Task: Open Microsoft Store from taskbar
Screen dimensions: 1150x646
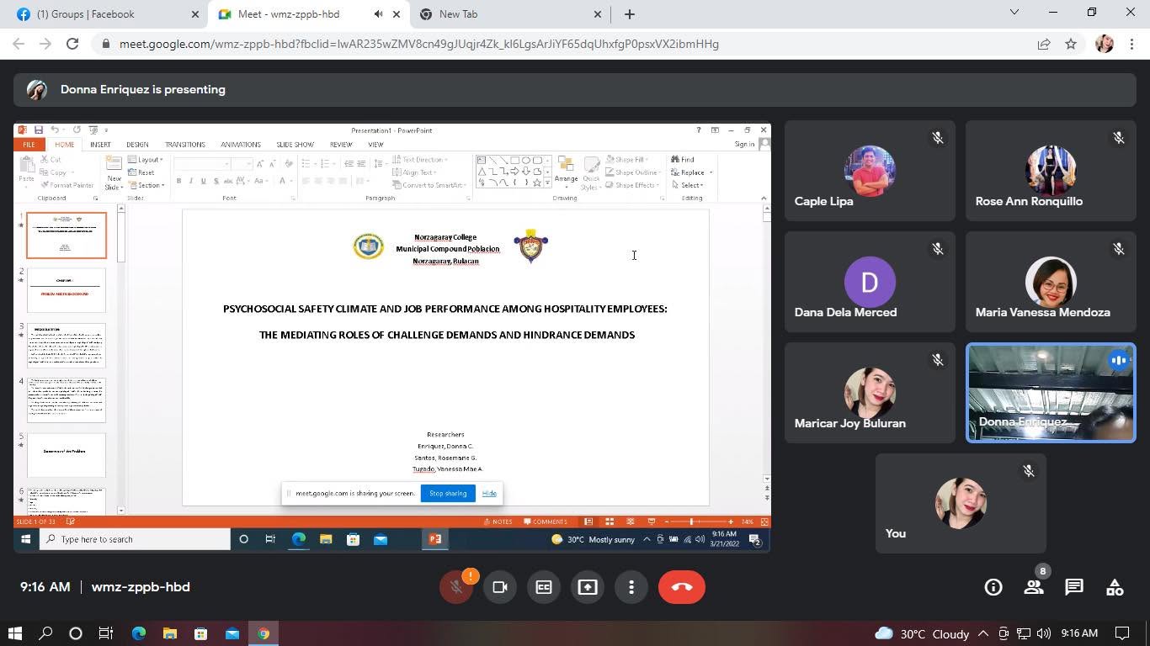Action: [x=200, y=633]
